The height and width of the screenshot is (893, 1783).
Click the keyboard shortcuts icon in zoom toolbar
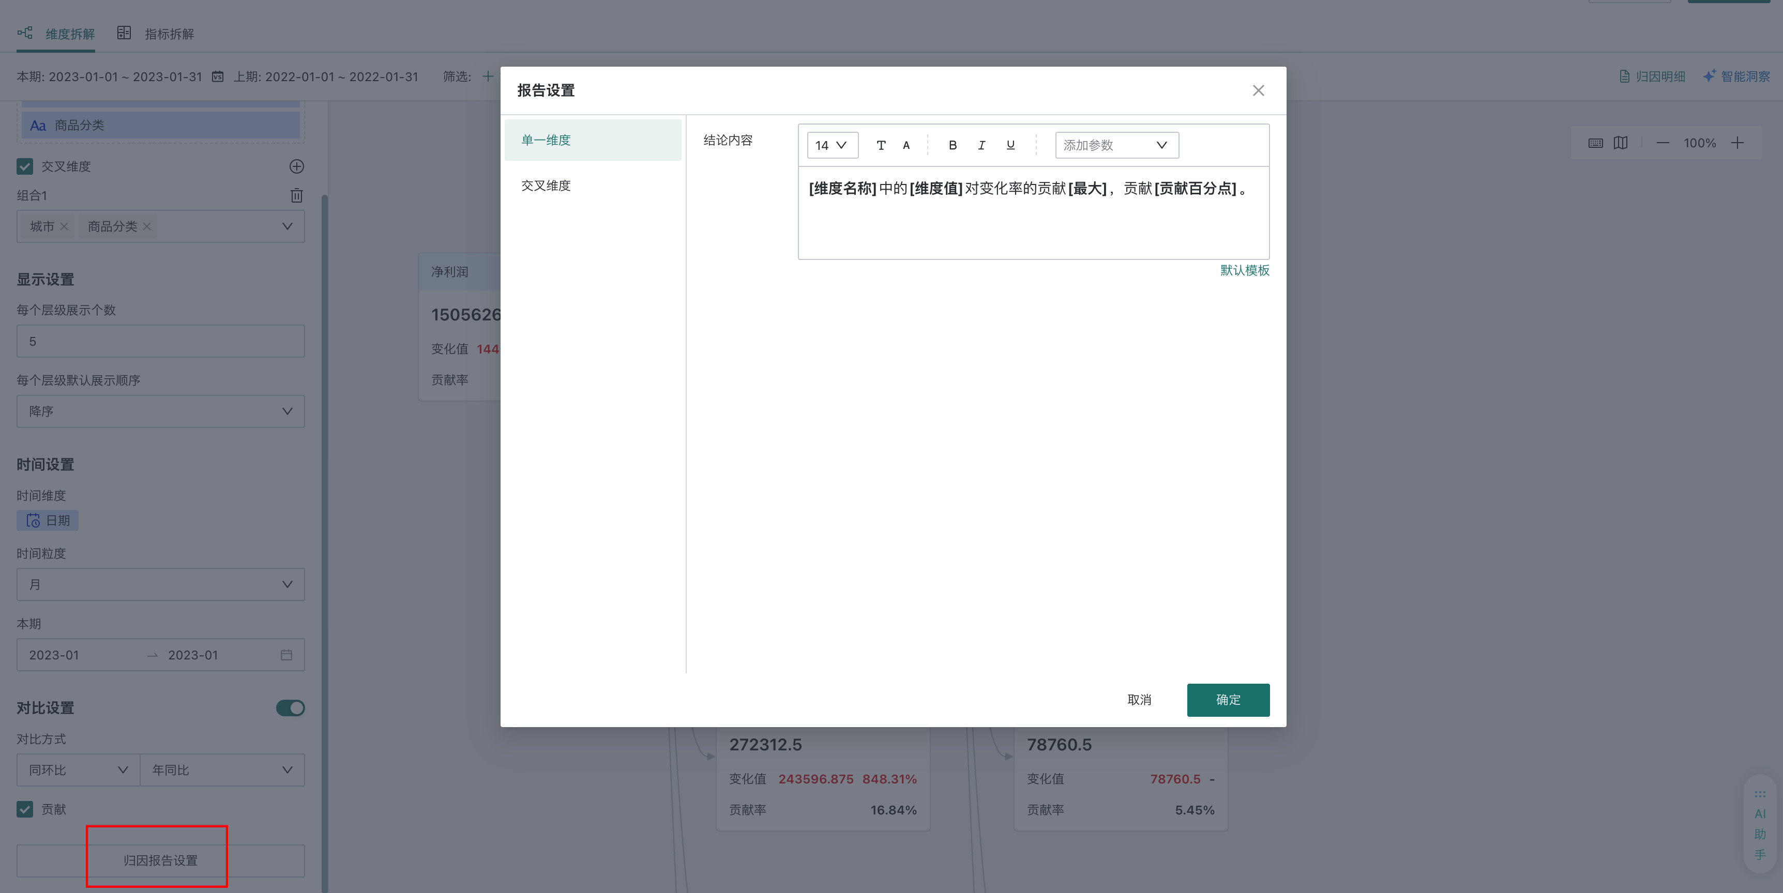(1595, 143)
